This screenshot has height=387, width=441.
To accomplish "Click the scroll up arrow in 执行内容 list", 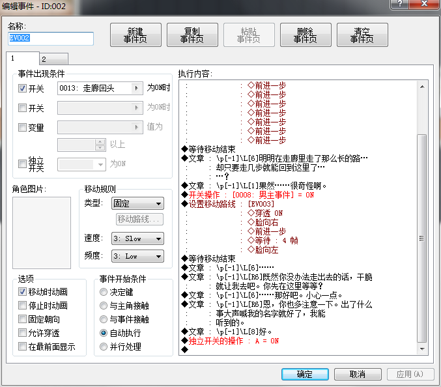I will coord(422,87).
